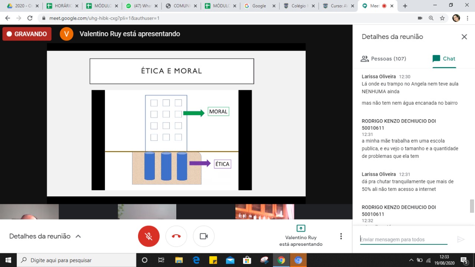Show hidden system tray icons

[x=411, y=260]
